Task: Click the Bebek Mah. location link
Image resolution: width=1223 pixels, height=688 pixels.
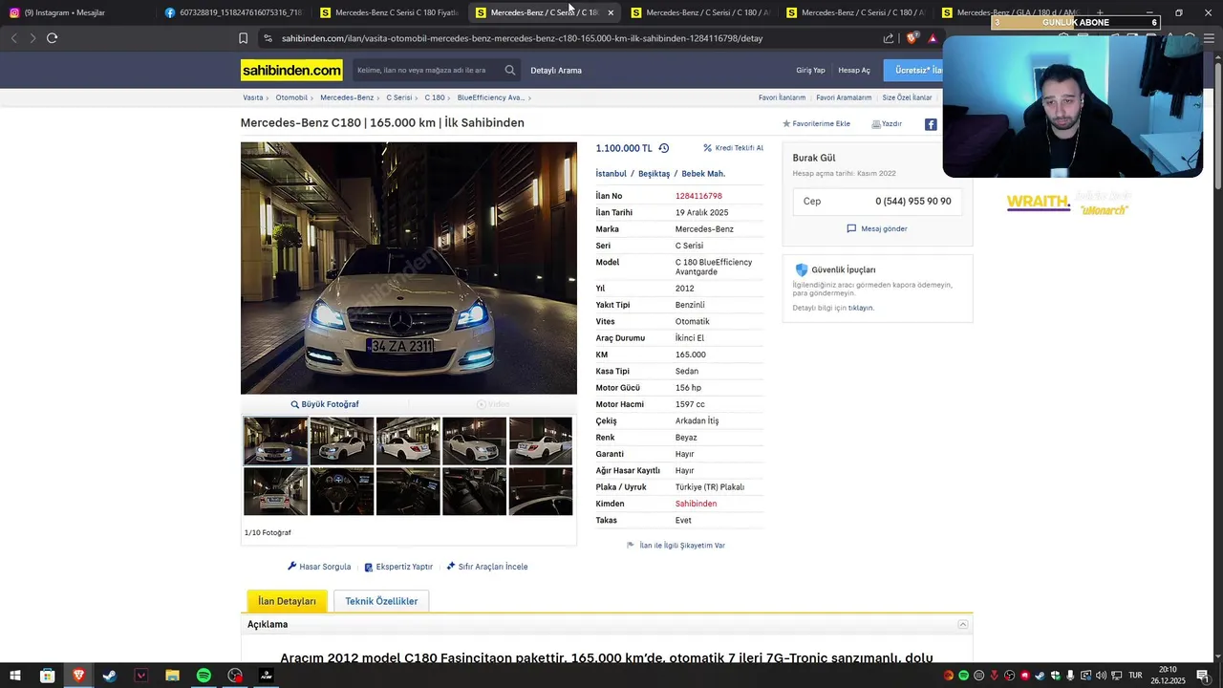Action: (x=703, y=174)
